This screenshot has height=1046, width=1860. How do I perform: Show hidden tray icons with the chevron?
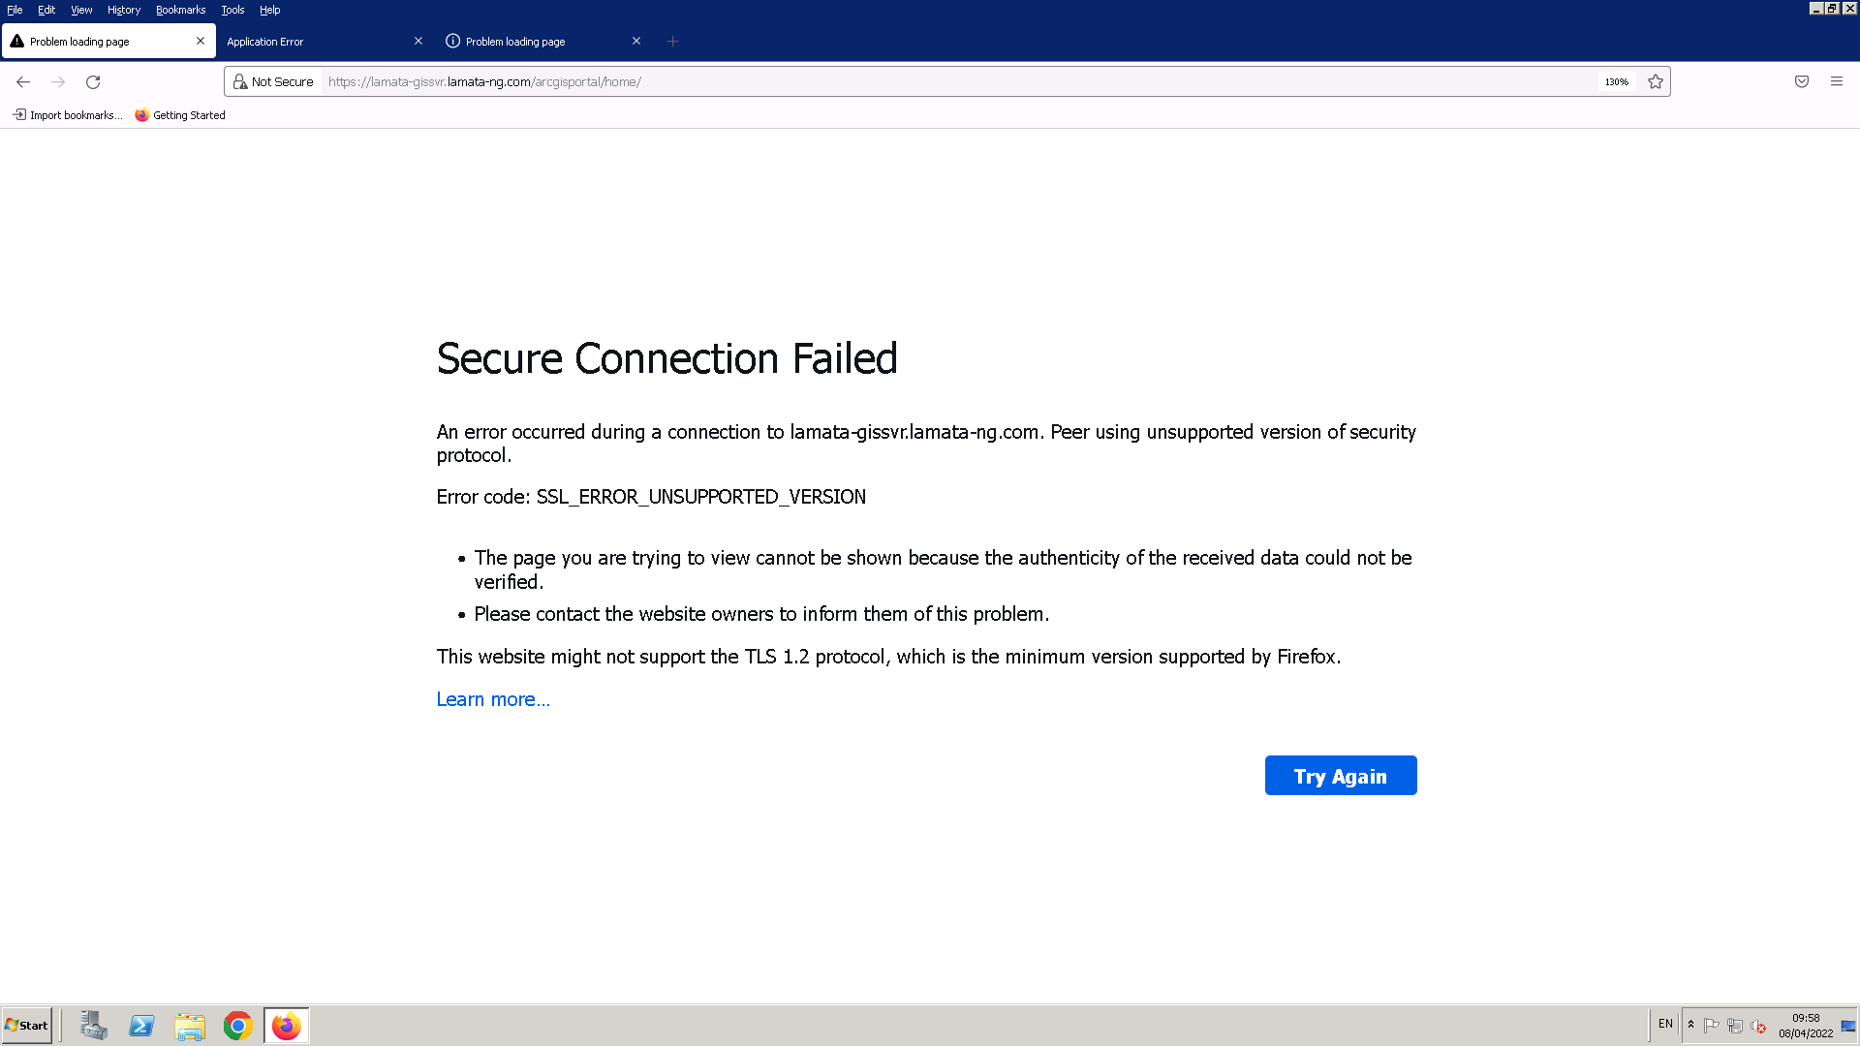(x=1690, y=1024)
